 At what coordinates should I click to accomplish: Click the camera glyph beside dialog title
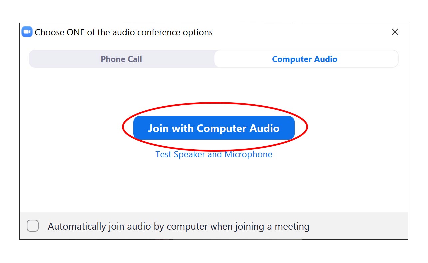(x=26, y=32)
